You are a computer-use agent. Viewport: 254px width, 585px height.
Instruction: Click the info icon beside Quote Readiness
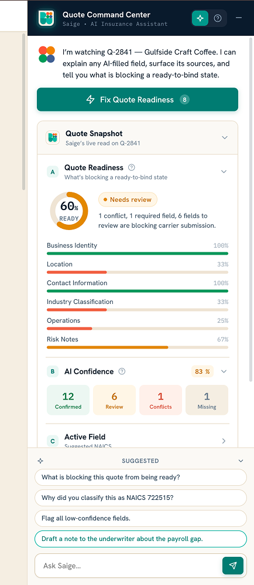tap(131, 167)
